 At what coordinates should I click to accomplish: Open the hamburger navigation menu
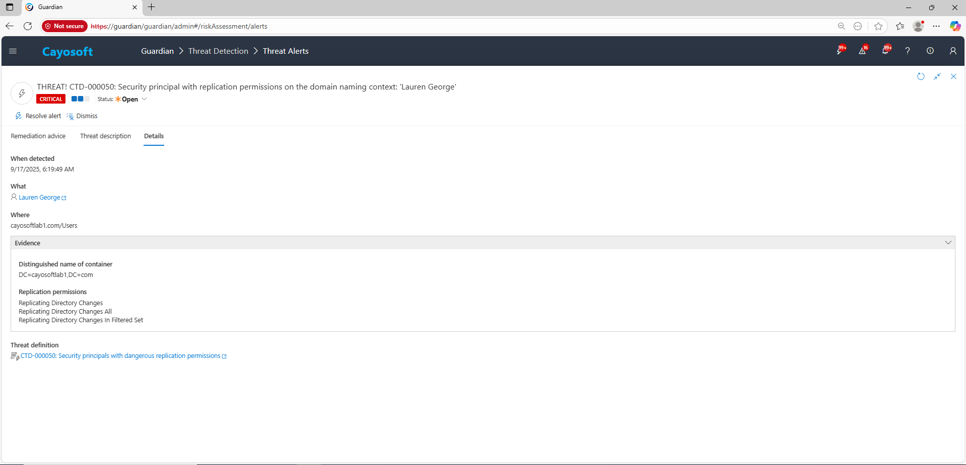[13, 51]
